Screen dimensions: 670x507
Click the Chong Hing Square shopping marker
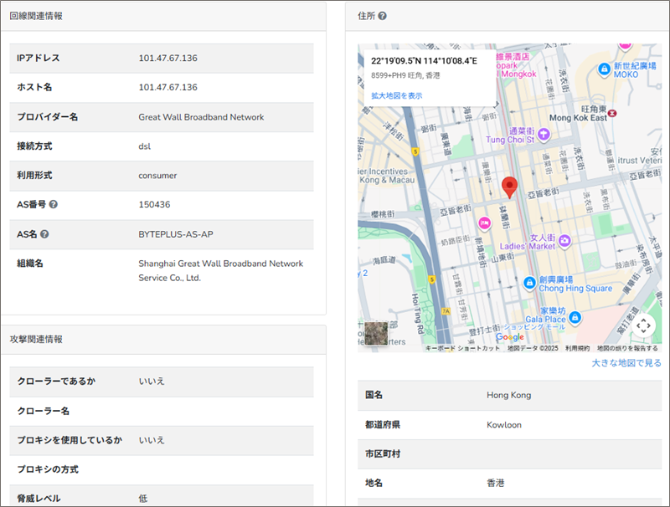tap(529, 284)
